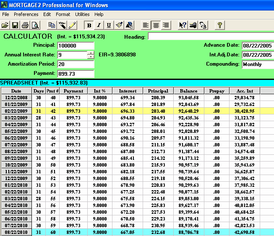Open Print Preview from the toolbar
The image size is (274, 236).
tap(35, 25)
